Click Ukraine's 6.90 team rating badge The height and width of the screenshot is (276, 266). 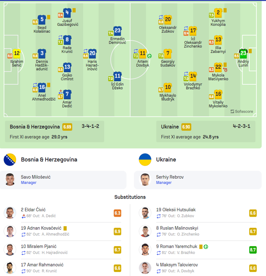186,127
